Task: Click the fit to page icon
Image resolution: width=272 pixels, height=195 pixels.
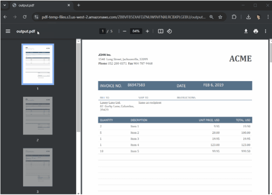Action: (x=160, y=31)
